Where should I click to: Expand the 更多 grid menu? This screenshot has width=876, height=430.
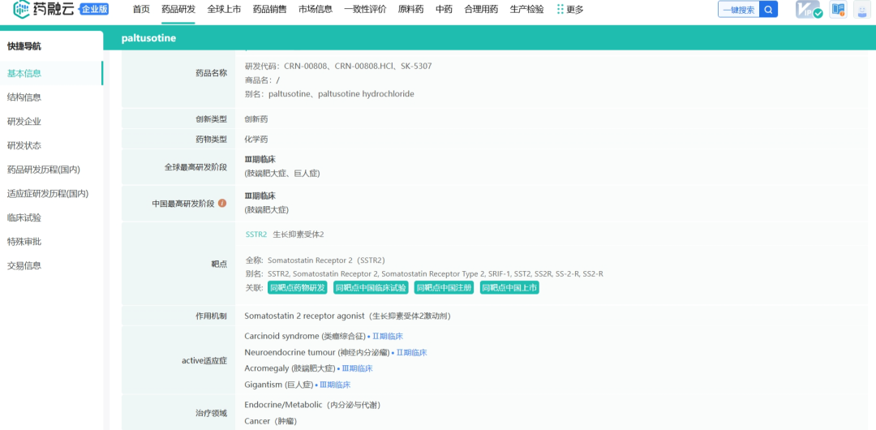570,10
